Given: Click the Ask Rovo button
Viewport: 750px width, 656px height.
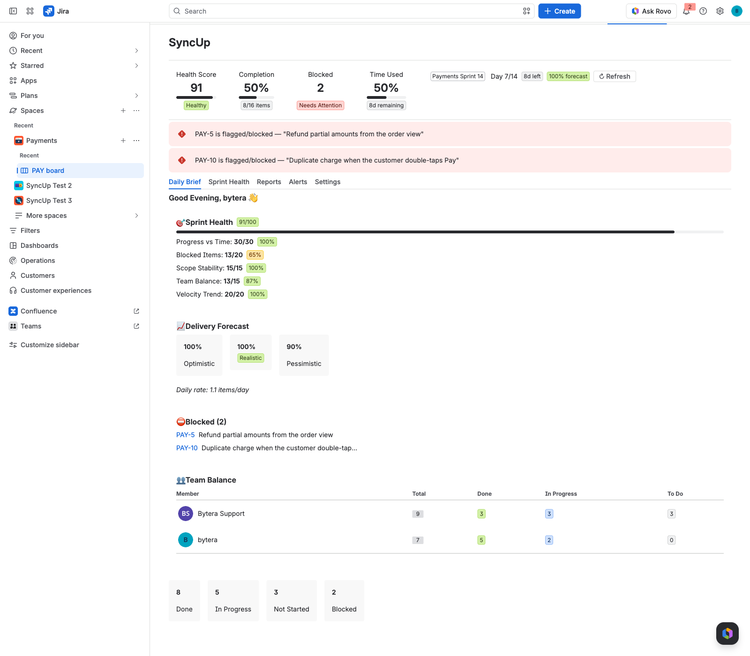Looking at the screenshot, I should tap(651, 11).
